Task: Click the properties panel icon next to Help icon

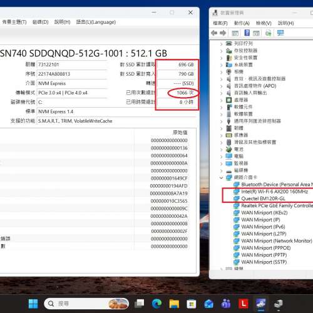Action: pyautogui.click(x=256, y=33)
